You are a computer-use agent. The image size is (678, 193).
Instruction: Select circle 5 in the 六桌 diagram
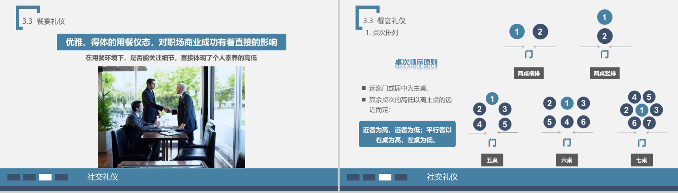tap(549, 122)
